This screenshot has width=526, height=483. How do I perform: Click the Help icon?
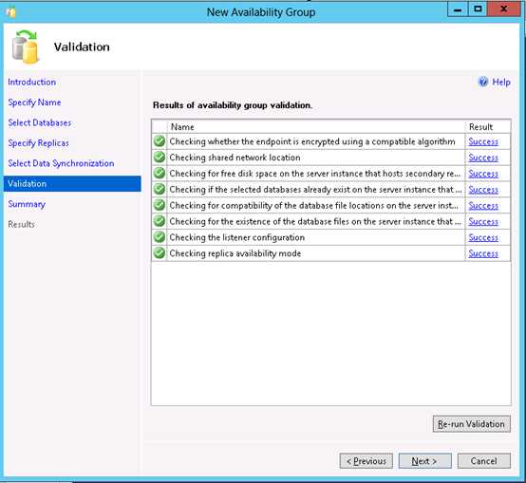click(x=483, y=82)
